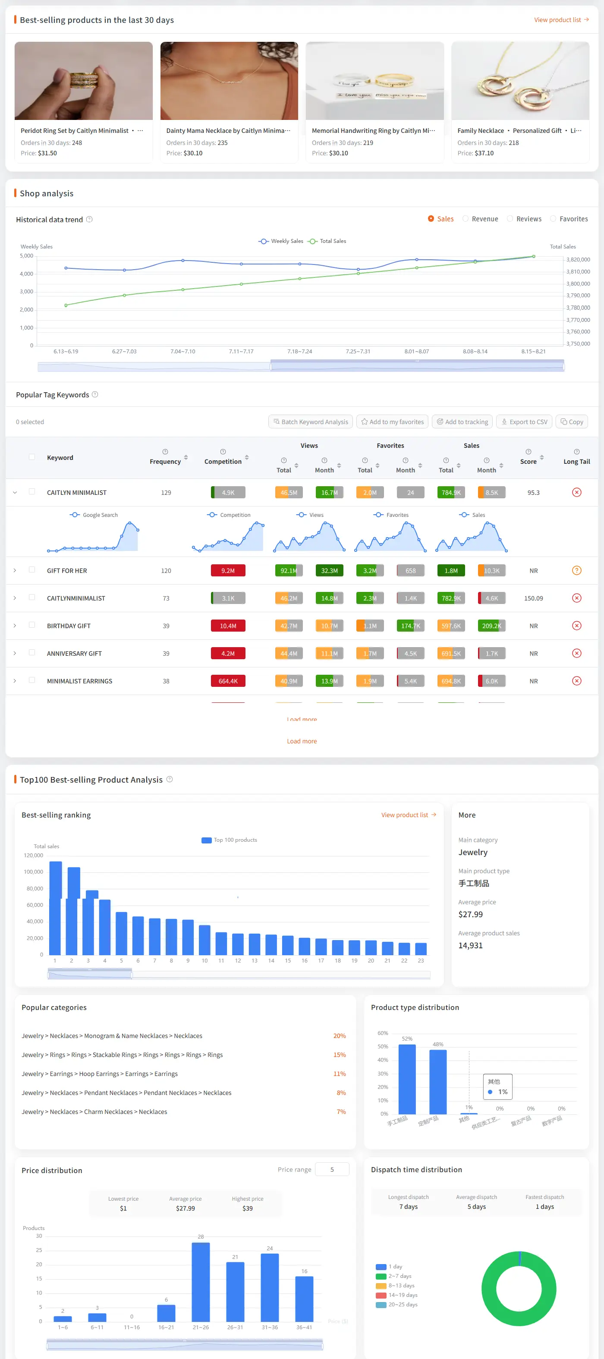The width and height of the screenshot is (604, 1359).
Task: Expand the MINIMALIST EARRINGS keyword row
Action: click(15, 681)
